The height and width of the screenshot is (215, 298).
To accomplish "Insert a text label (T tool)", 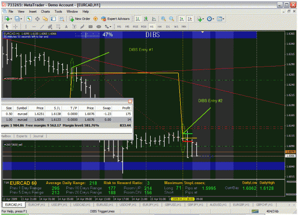I will tap(74, 27).
